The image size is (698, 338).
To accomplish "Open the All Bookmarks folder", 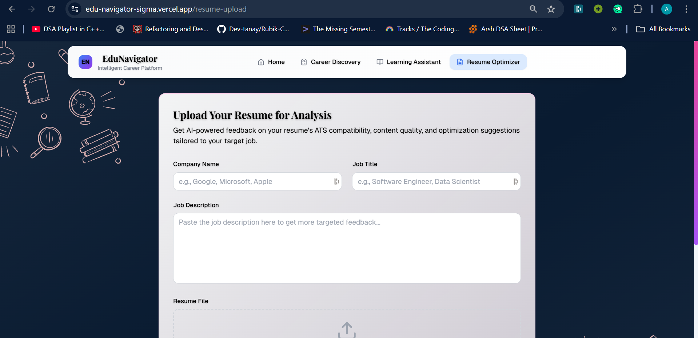I will tap(663, 29).
